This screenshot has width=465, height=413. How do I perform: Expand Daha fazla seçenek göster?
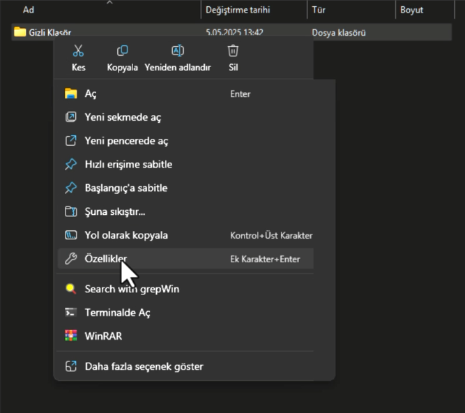point(144,366)
